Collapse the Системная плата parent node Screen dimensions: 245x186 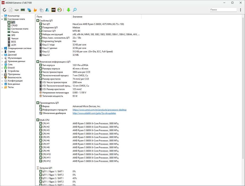2,19
